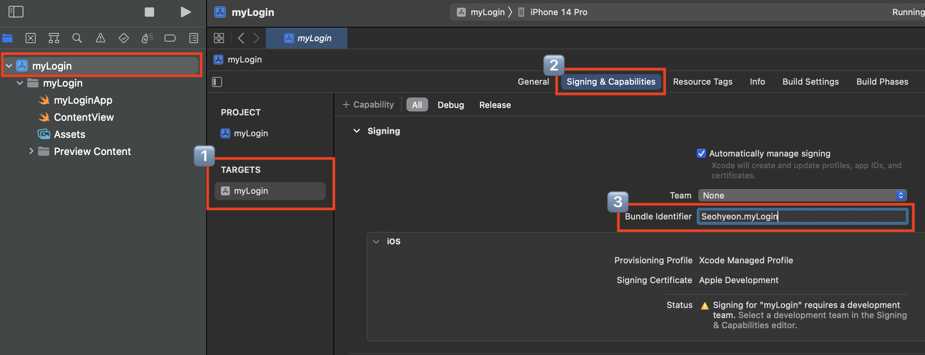Open the Breakpoint navigator

[170, 38]
